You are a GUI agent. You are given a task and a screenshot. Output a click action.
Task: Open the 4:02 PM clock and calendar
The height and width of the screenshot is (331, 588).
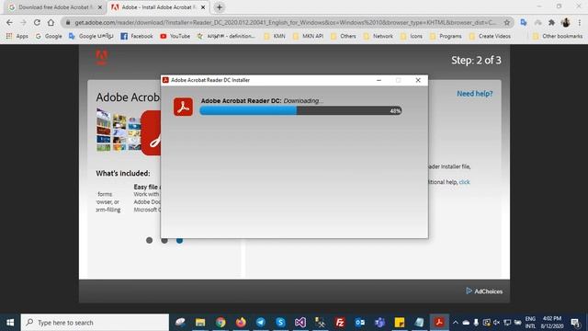click(x=551, y=323)
